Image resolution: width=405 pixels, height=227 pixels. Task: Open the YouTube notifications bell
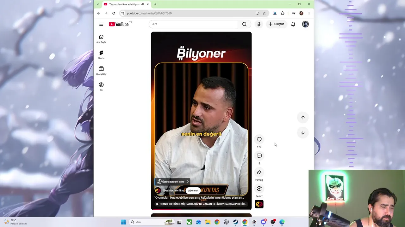point(293,24)
